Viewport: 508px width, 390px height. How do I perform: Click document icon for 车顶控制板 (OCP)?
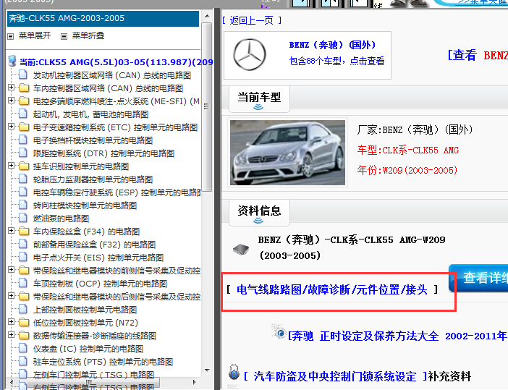[23, 284]
